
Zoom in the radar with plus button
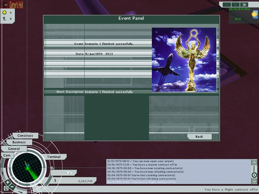[8, 182]
